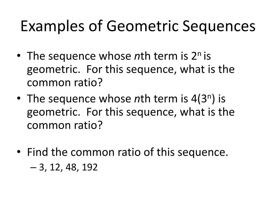
Task: Click the italic n in second 'nth term'
Action: coord(137,99)
